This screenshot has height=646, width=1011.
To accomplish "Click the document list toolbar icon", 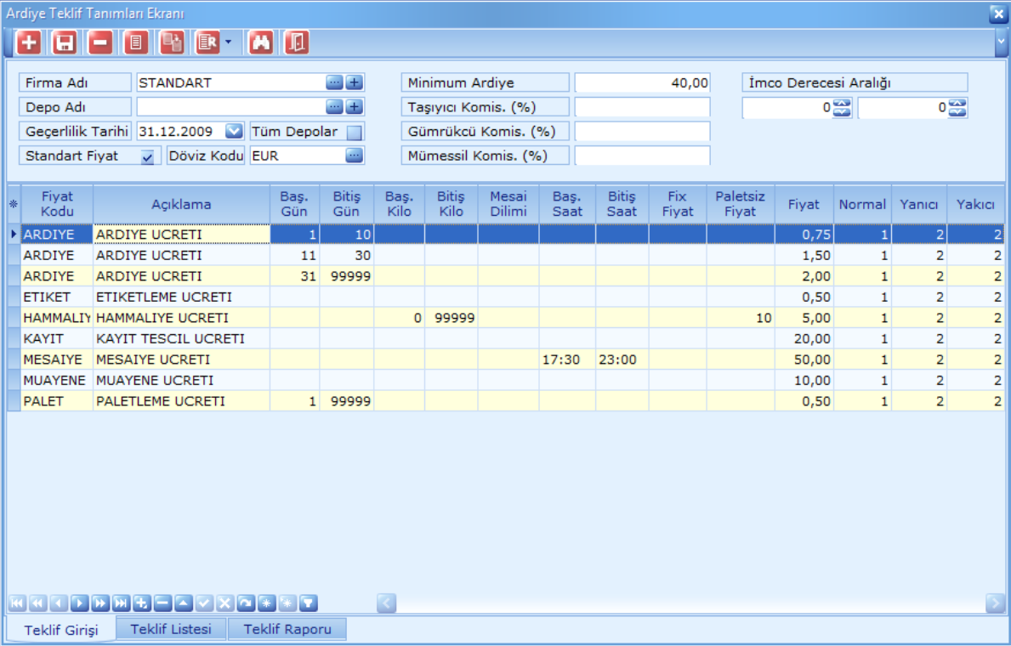I will pyautogui.click(x=135, y=42).
